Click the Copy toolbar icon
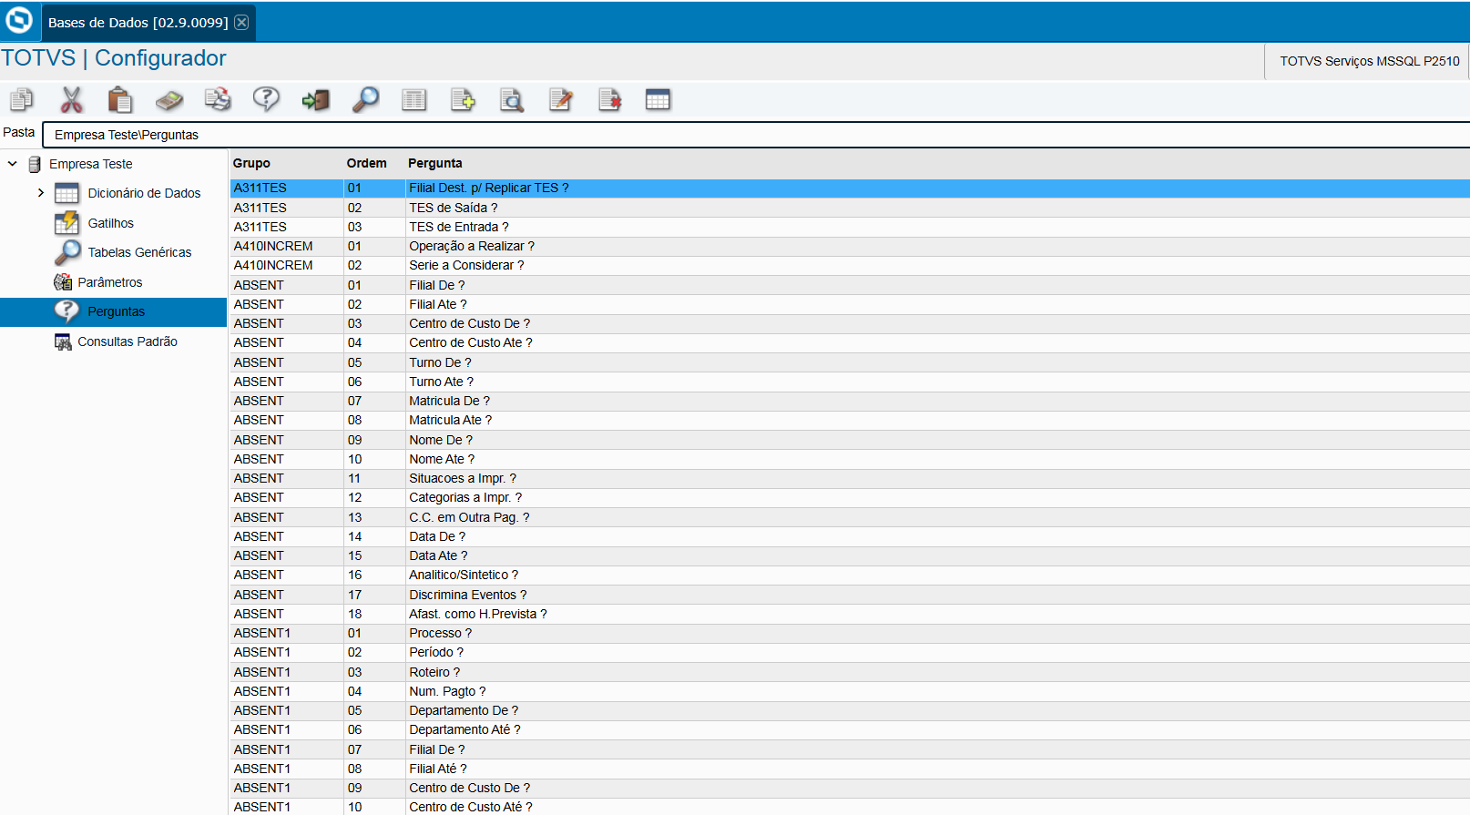Screen dimensions: 1470x815 [x=22, y=99]
